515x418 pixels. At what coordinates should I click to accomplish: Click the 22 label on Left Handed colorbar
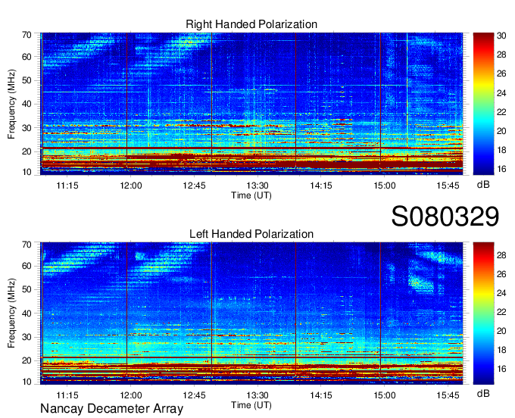[x=501, y=312]
